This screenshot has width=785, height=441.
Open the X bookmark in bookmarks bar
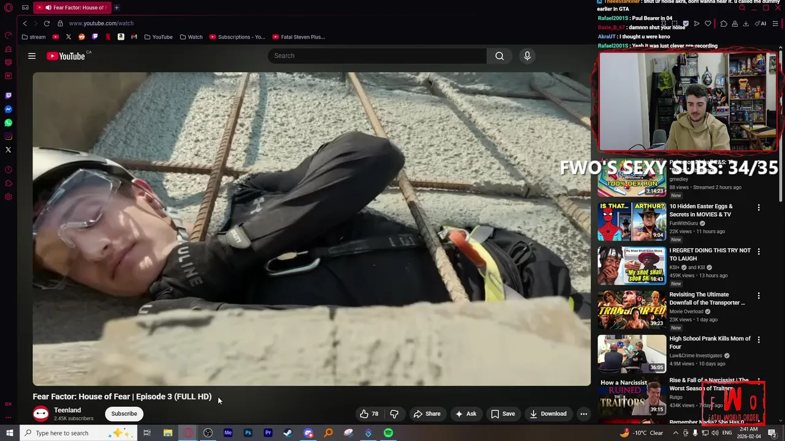tap(68, 37)
